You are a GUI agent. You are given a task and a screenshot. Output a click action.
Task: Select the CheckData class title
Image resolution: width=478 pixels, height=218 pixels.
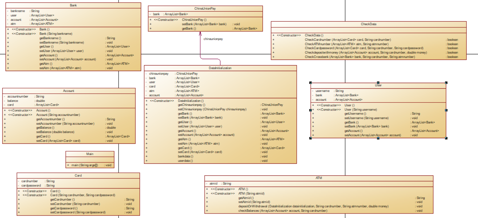coord(369,24)
